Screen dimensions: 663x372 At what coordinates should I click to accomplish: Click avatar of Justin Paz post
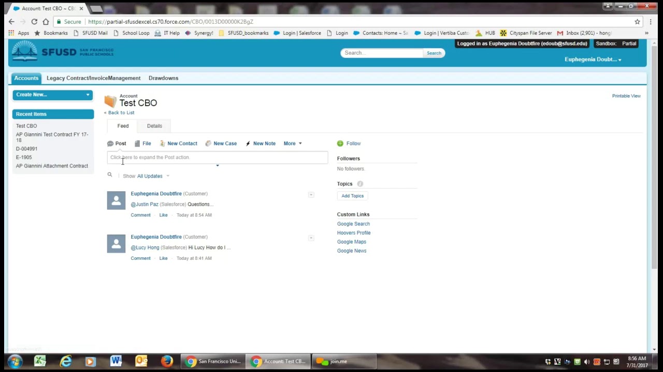[116, 200]
